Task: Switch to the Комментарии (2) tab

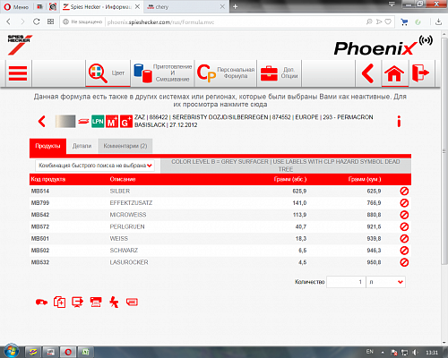Action: point(125,146)
